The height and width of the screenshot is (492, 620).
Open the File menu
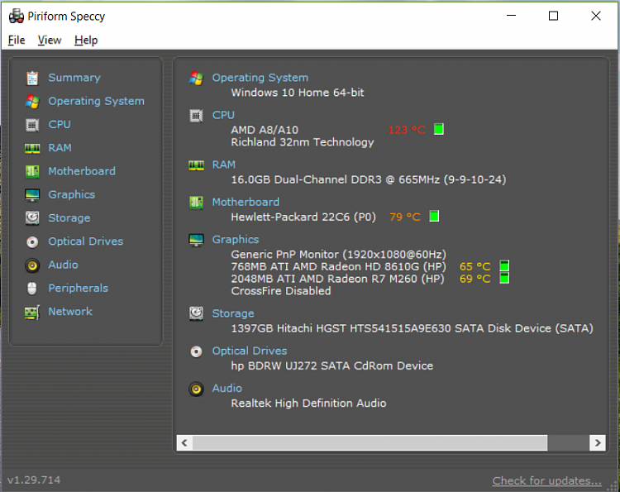pos(17,41)
